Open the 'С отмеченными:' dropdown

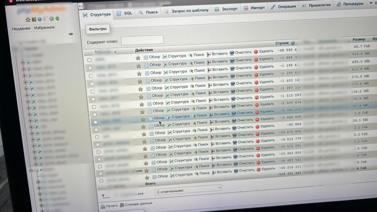tap(188, 188)
